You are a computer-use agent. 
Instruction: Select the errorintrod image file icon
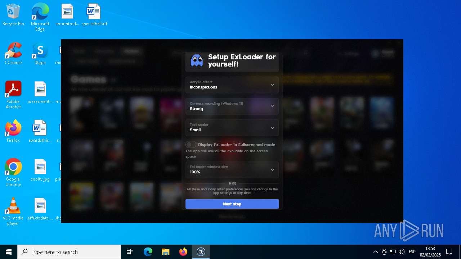(67, 15)
